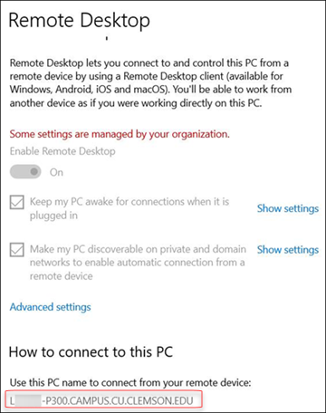Click the Remote Desktop description paragraph
This screenshot has width=326, height=413.
[x=150, y=83]
